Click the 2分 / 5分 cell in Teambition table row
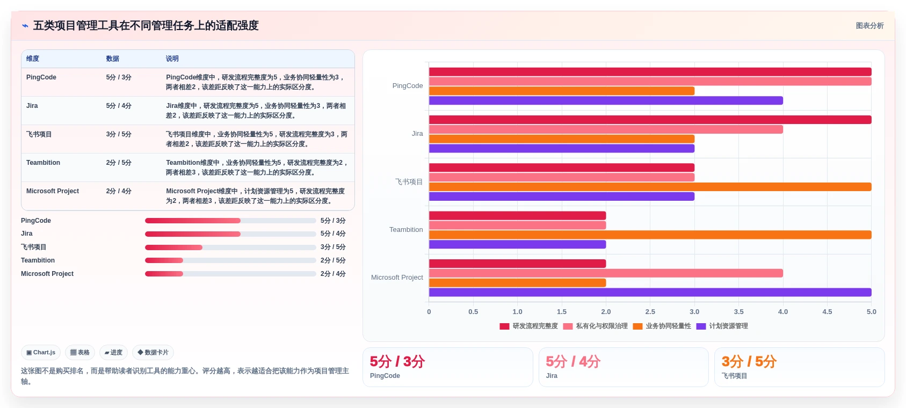Screen dimensions: 906x408 pos(119,163)
